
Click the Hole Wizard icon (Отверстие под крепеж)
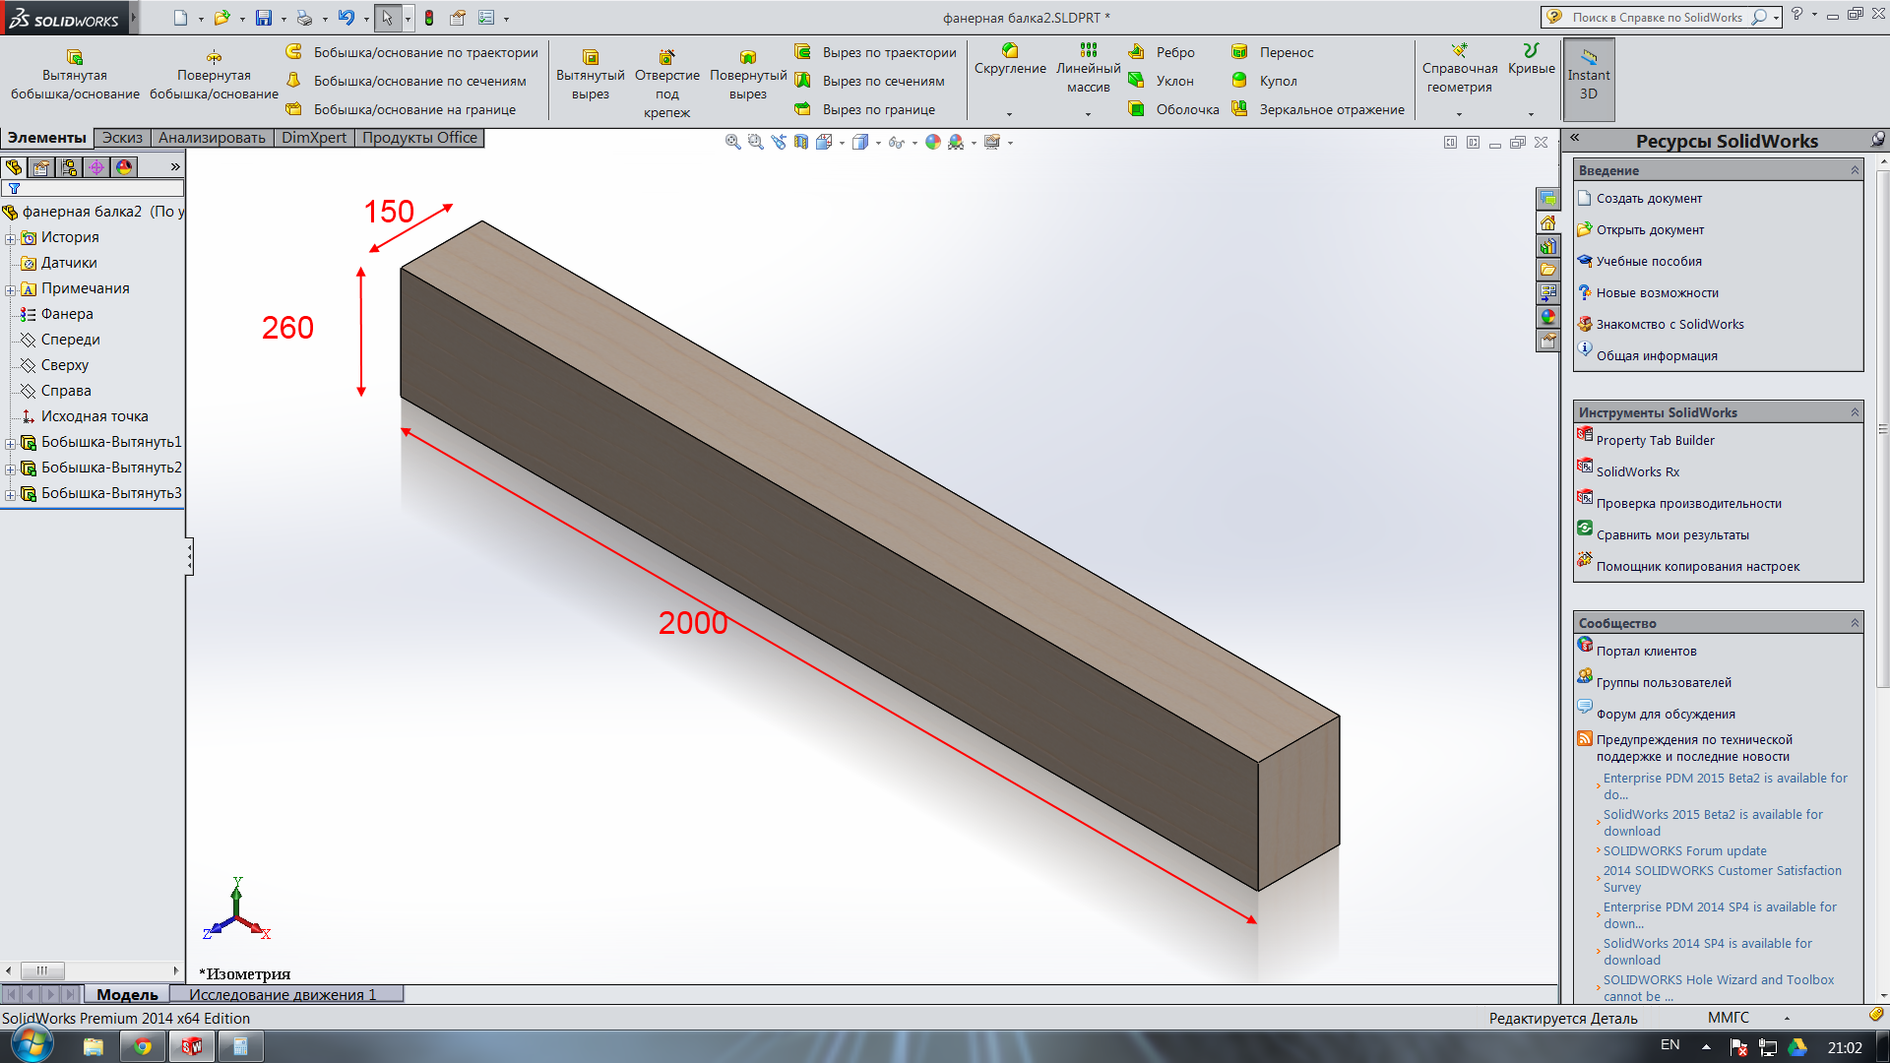point(666,57)
